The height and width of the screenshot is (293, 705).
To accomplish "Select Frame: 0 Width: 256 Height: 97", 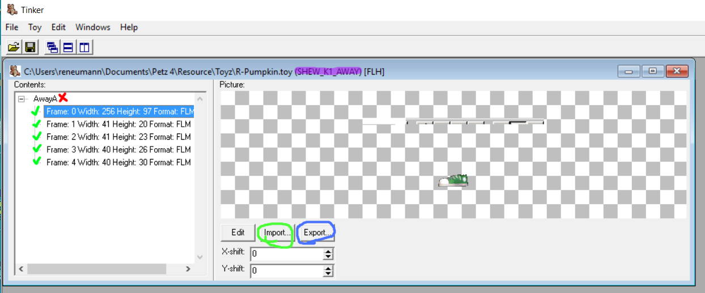I will [119, 111].
